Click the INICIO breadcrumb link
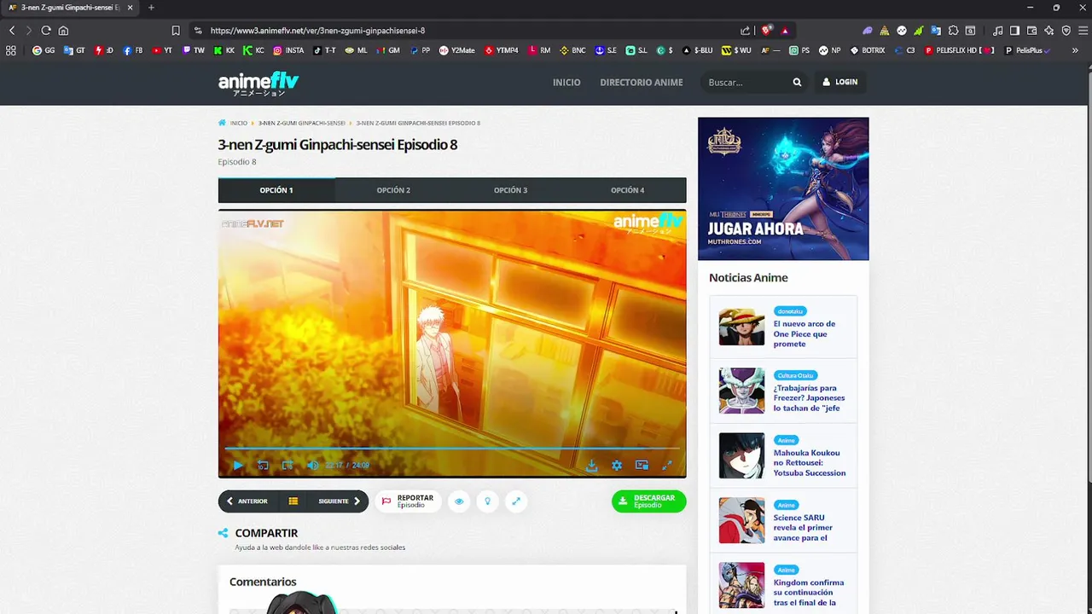The width and height of the screenshot is (1092, 614). [x=238, y=123]
